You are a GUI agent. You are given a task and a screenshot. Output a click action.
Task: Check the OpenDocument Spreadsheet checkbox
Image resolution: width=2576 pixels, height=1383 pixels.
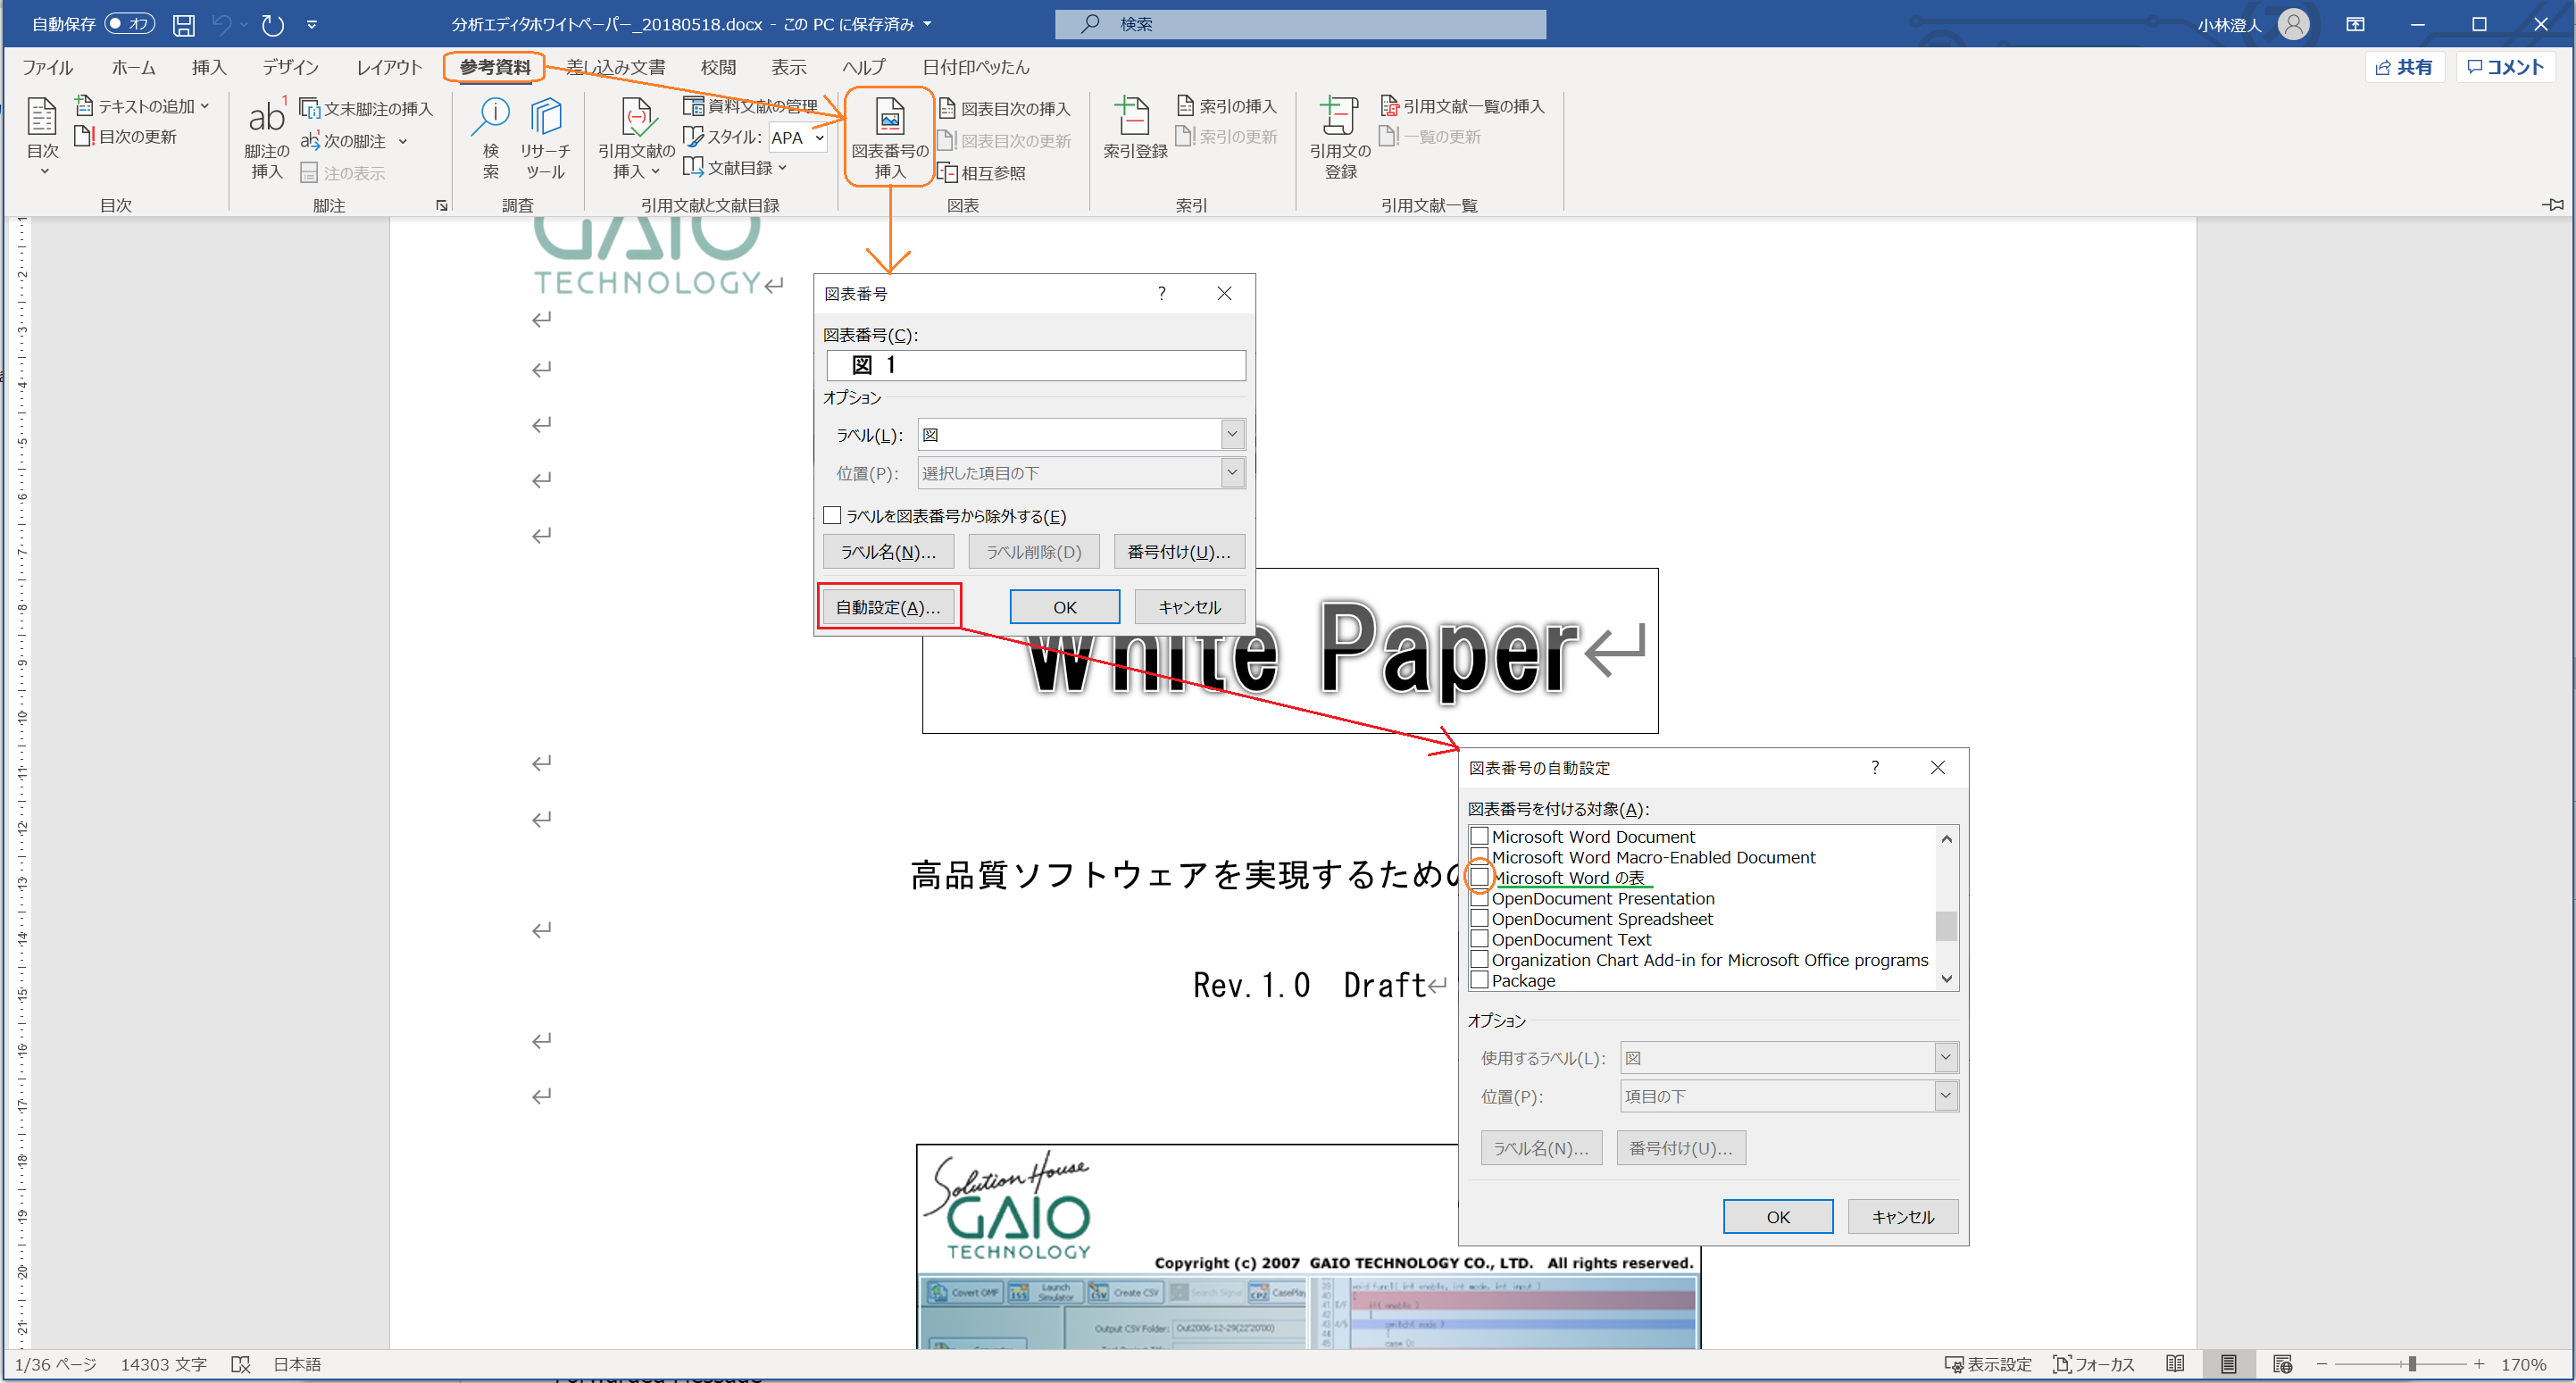[x=1479, y=918]
